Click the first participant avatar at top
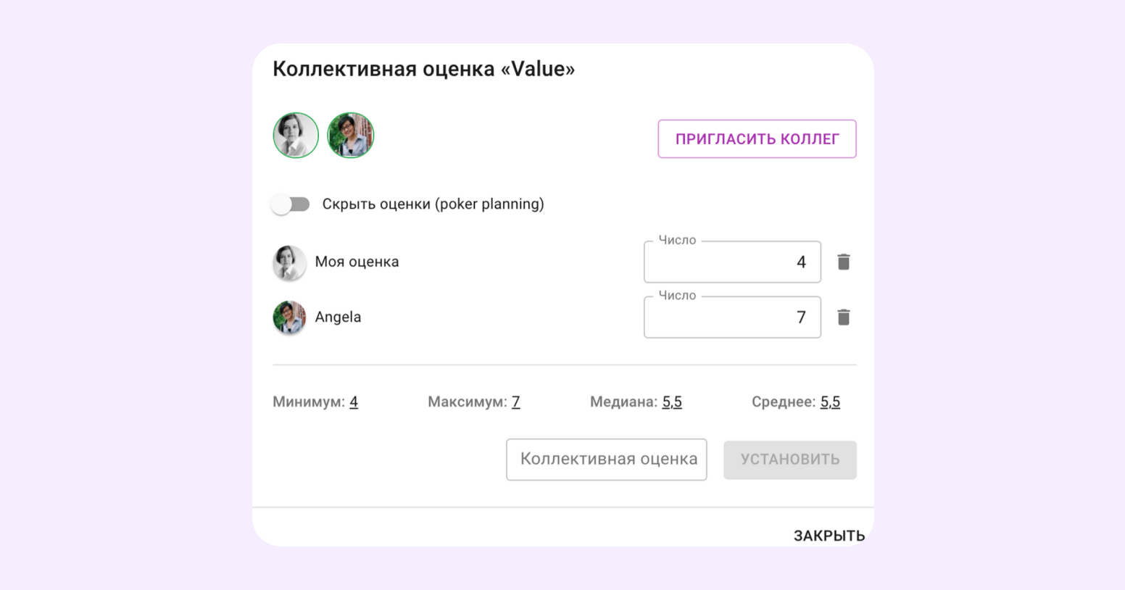Viewport: 1125px width, 590px height. point(296,136)
